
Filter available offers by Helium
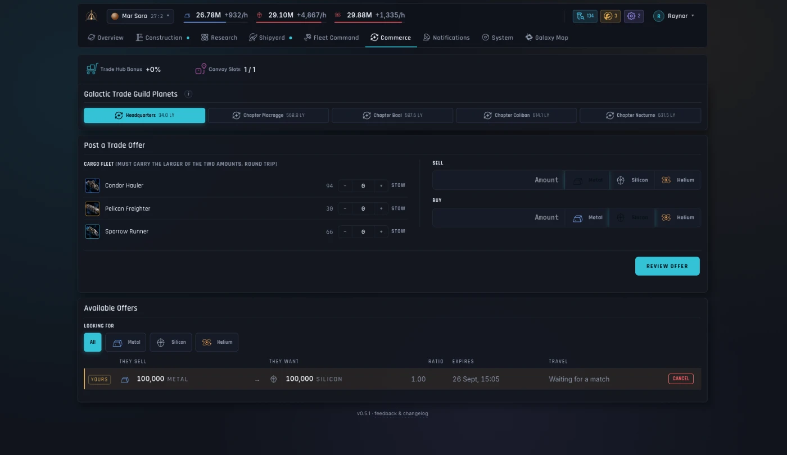tap(217, 342)
